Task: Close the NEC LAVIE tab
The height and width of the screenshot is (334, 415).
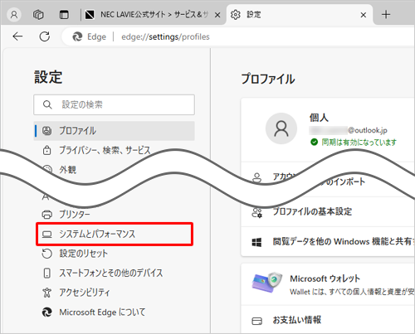Action: [217, 15]
